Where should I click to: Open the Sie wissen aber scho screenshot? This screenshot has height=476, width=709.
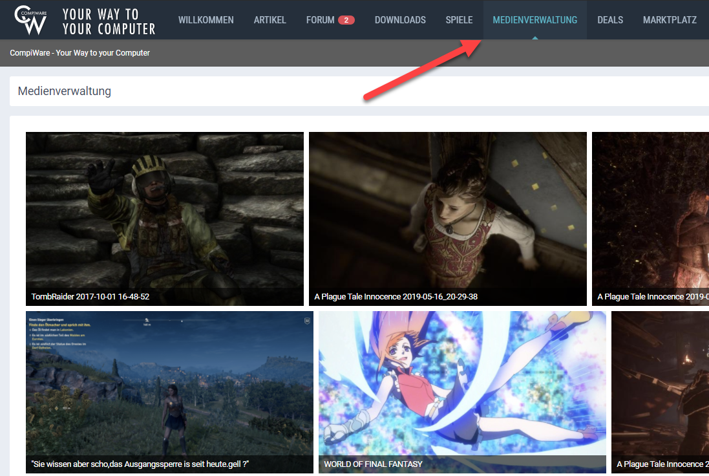pyautogui.click(x=169, y=392)
